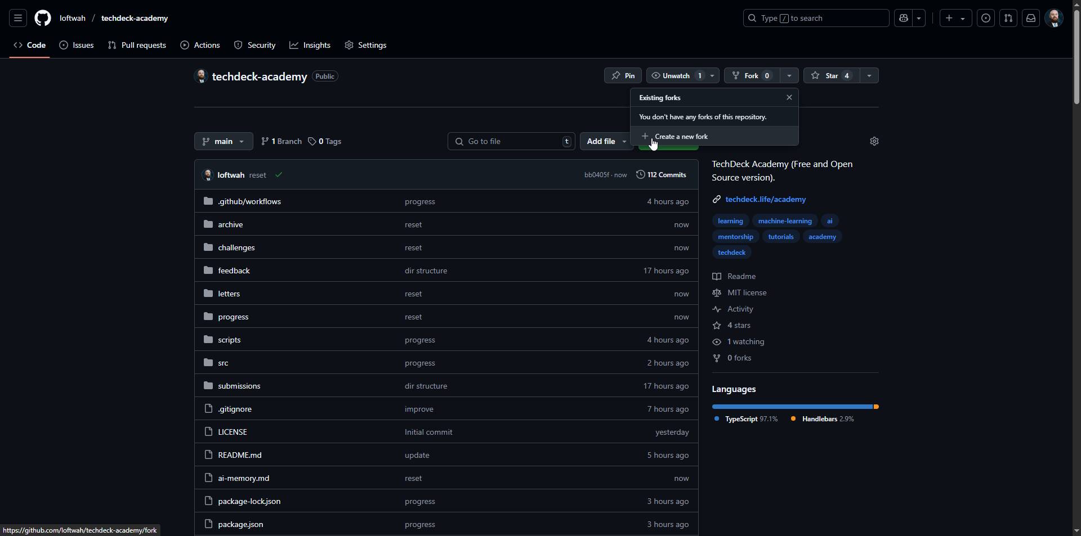The image size is (1081, 536).
Task: Open the Actions tab
Action: [x=200, y=45]
